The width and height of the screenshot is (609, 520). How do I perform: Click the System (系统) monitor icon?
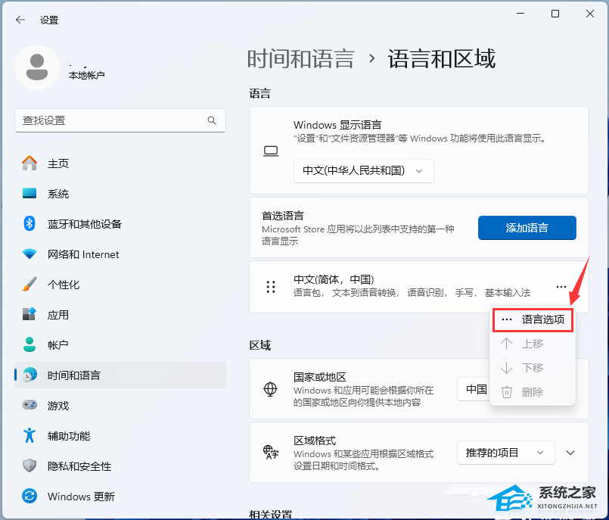coord(30,193)
